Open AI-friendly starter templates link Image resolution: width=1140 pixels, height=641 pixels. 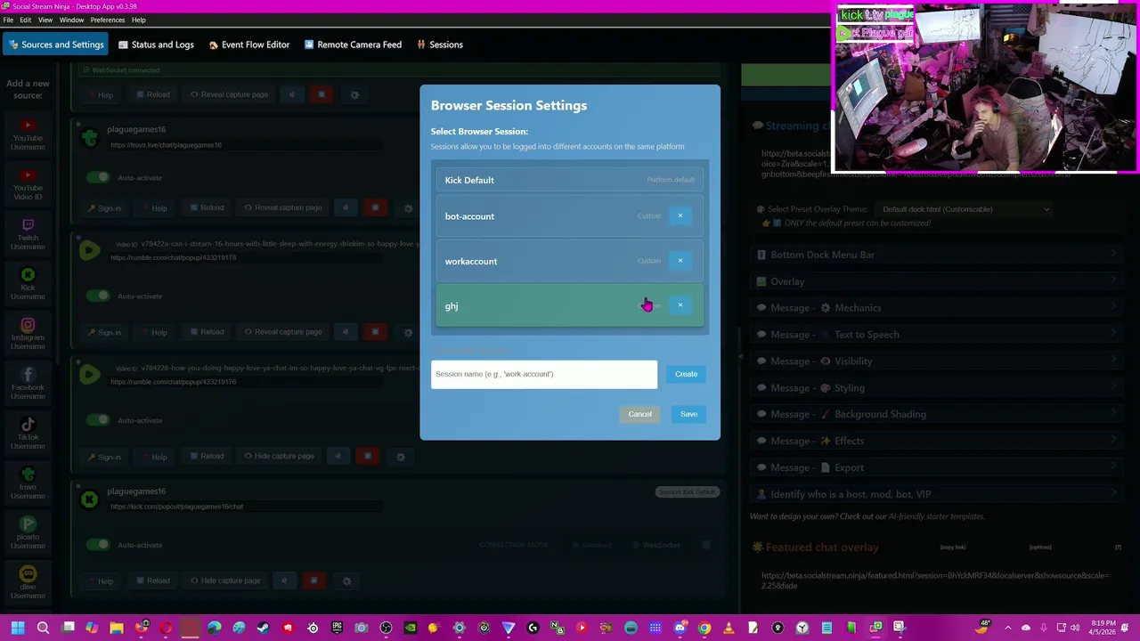click(x=936, y=516)
